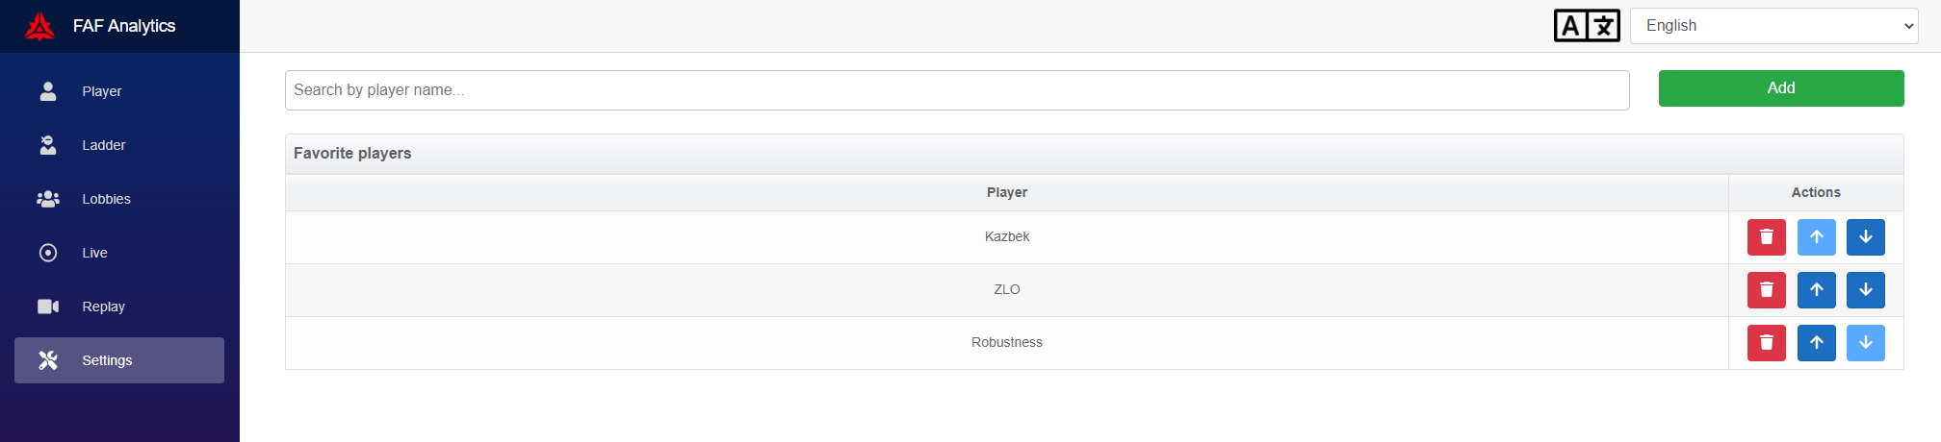The width and height of the screenshot is (1941, 442).
Task: Click the FAF Analytics red logo
Action: point(39,26)
